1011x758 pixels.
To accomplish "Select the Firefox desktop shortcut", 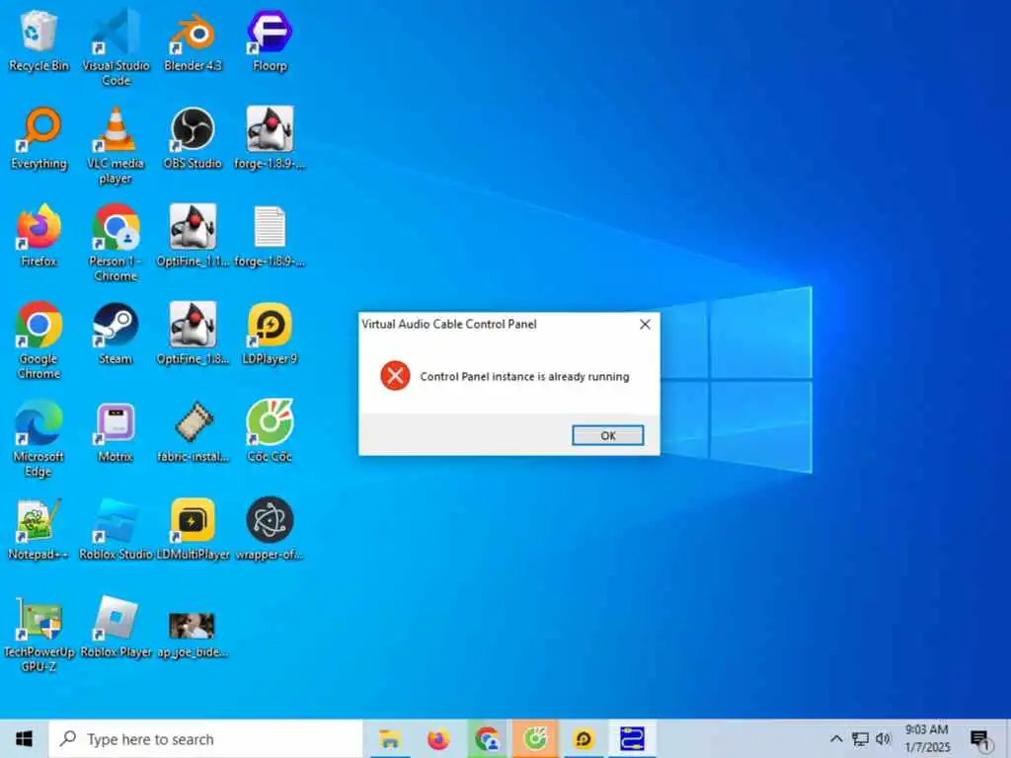I will coord(39,237).
